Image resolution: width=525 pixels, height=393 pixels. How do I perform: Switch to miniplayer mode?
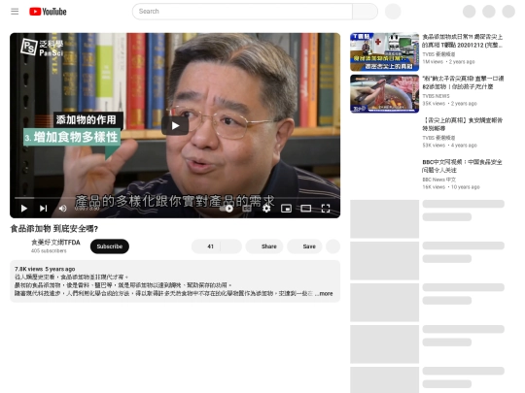(286, 209)
